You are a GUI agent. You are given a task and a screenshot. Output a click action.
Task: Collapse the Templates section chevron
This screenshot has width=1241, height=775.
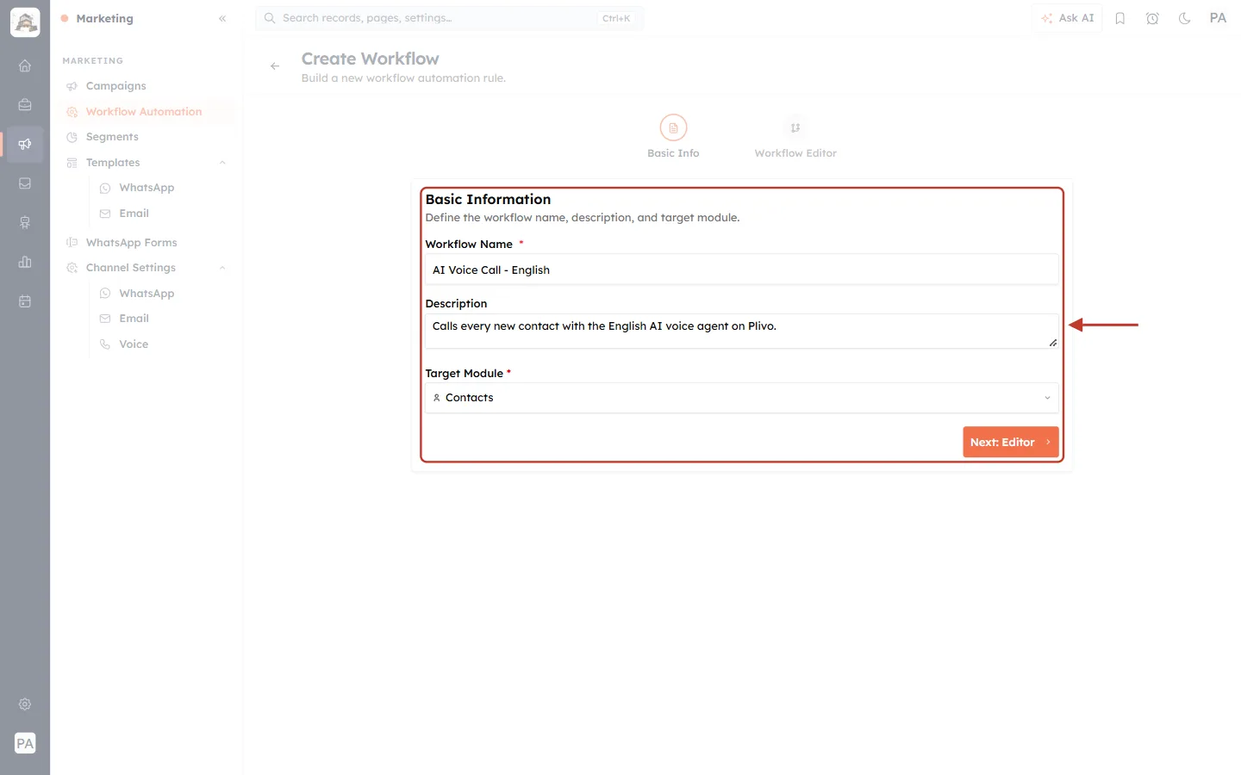(x=222, y=163)
